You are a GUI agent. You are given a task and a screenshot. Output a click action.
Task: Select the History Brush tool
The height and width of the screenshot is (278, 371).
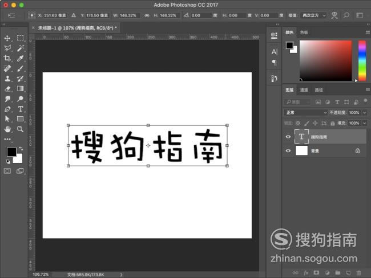click(21, 79)
